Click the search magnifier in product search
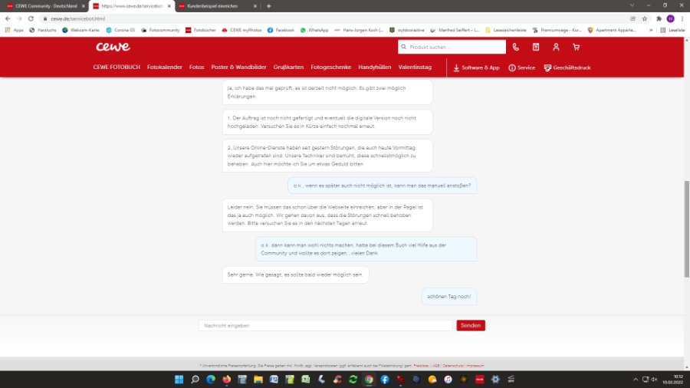Image resolution: width=690 pixels, height=388 pixels. pos(403,47)
